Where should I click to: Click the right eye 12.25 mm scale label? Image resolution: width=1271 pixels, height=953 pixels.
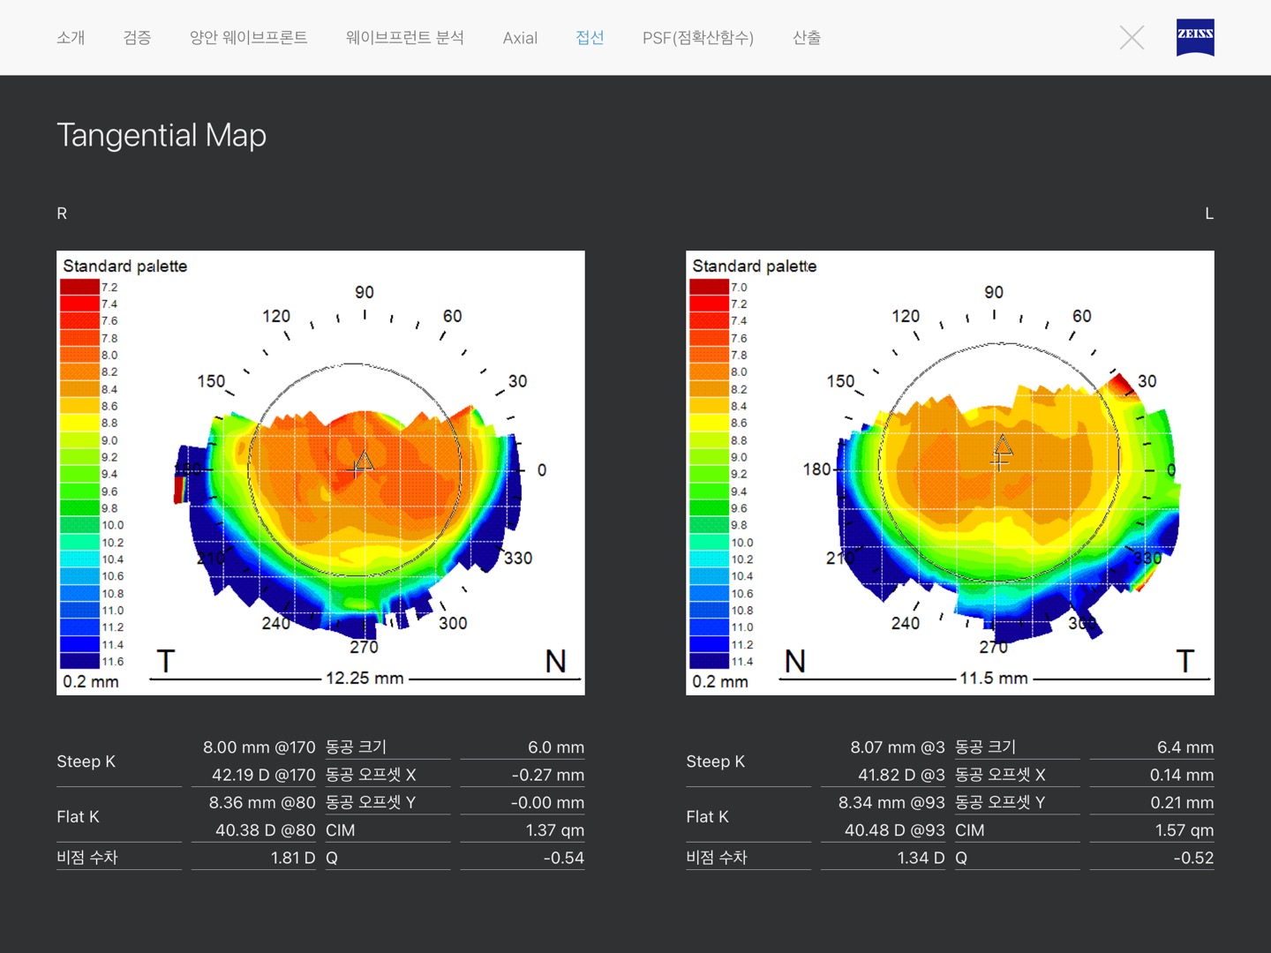click(x=365, y=678)
